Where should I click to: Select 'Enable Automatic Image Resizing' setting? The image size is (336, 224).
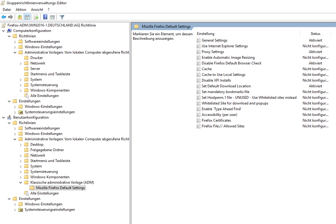coord(228,58)
